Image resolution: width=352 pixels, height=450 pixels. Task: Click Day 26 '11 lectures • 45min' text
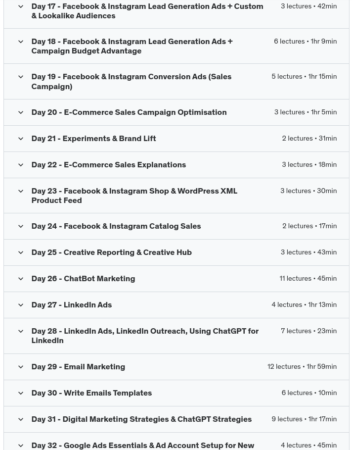[x=308, y=279]
